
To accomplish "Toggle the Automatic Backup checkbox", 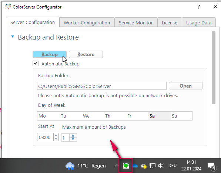I will [36, 64].
